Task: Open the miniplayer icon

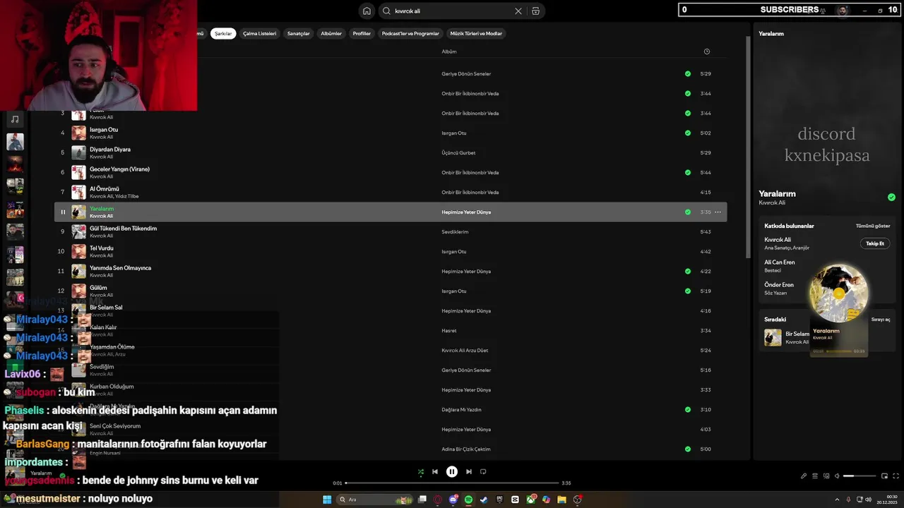Action: [x=884, y=476]
